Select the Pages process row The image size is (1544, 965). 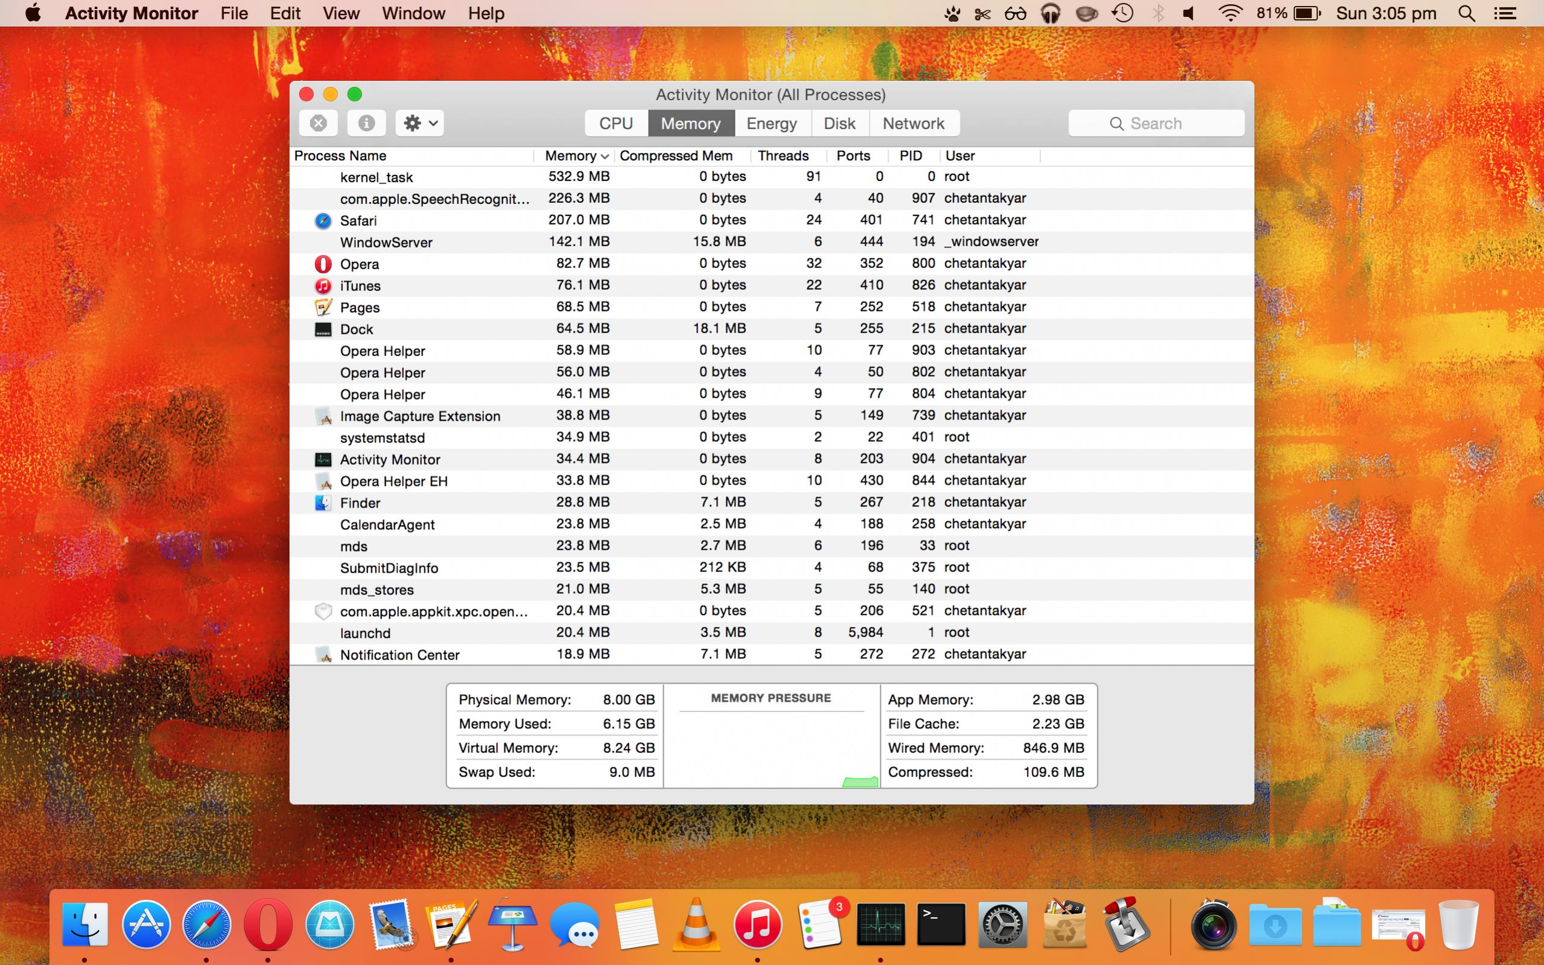tap(771, 307)
